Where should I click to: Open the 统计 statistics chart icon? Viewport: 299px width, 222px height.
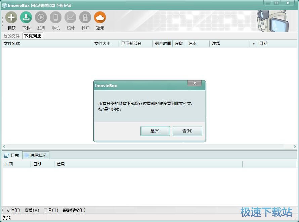point(70,17)
